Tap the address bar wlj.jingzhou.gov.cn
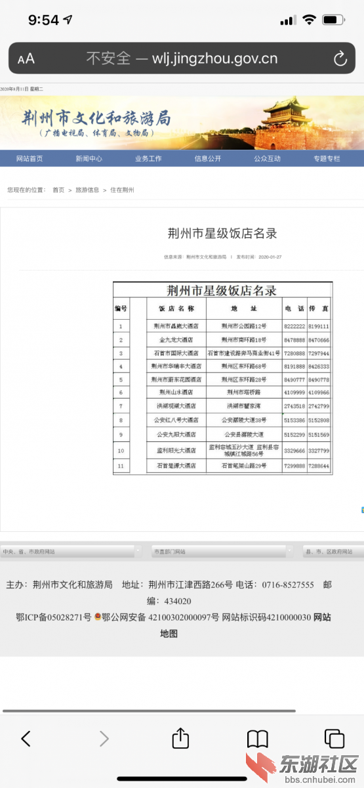This screenshot has height=788, width=364. pyautogui.click(x=182, y=58)
